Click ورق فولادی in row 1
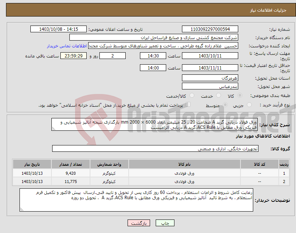Screen dimensions: 296x233 185,173
